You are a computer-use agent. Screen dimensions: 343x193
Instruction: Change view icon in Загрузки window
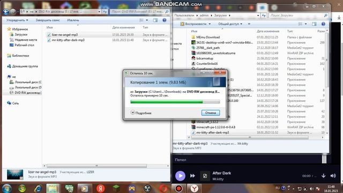[x=300, y=24]
